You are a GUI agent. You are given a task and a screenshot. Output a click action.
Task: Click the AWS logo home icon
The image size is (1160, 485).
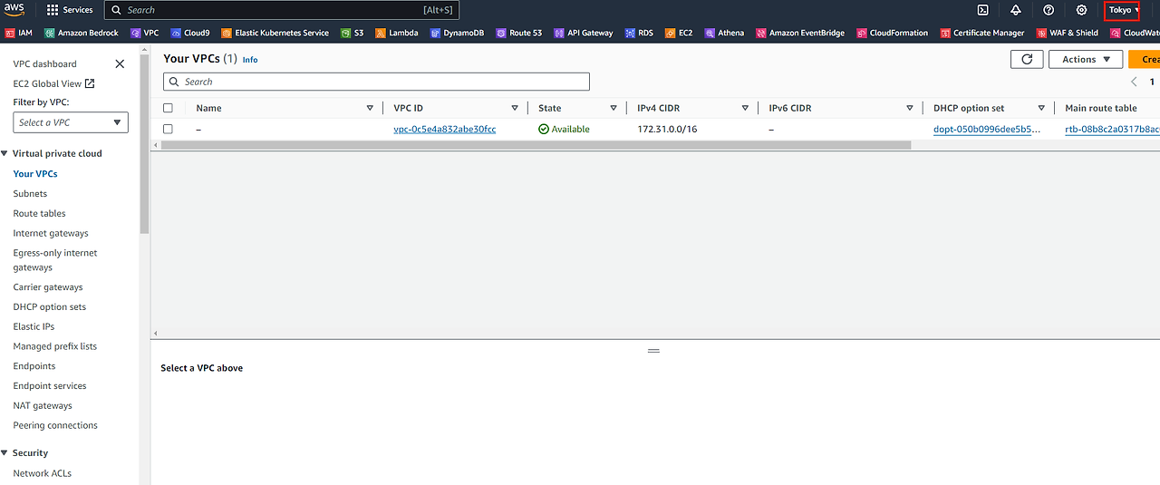tap(14, 9)
